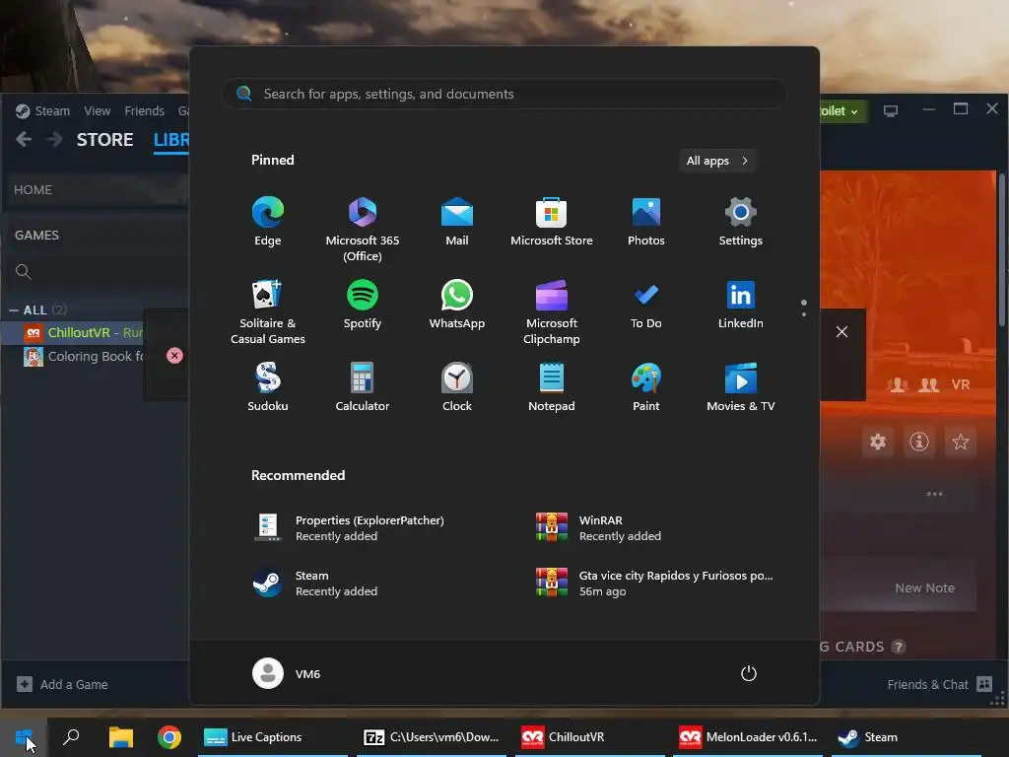Click the Start menu search field
Image resolution: width=1009 pixels, height=757 pixels.
click(504, 94)
